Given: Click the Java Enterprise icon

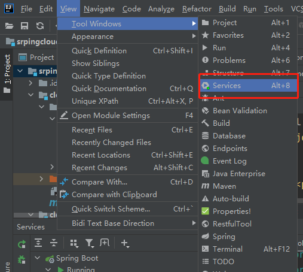Looking at the screenshot, I should (x=206, y=174).
